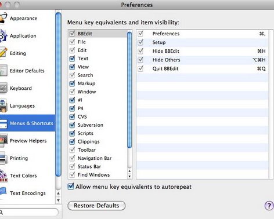Click the menu list scrollbar thumb
The height and width of the screenshot is (219, 274).
[x=129, y=90]
